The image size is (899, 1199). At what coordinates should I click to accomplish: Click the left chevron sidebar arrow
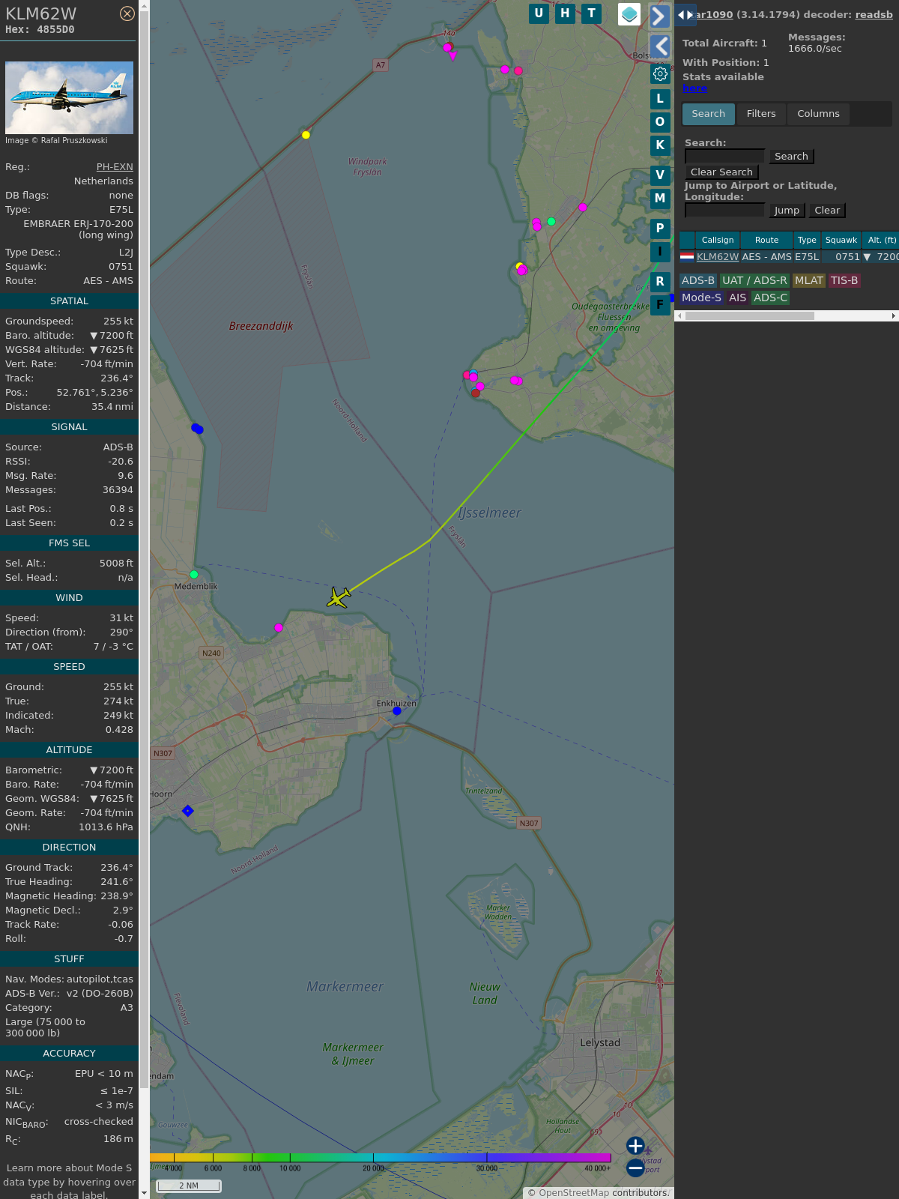[659, 46]
